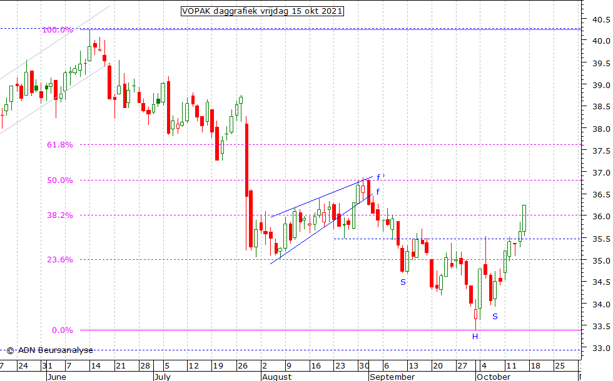Viewport: 613px width, 381px height.
Task: Click the "37.0" price axis value
Action: pos(601,172)
